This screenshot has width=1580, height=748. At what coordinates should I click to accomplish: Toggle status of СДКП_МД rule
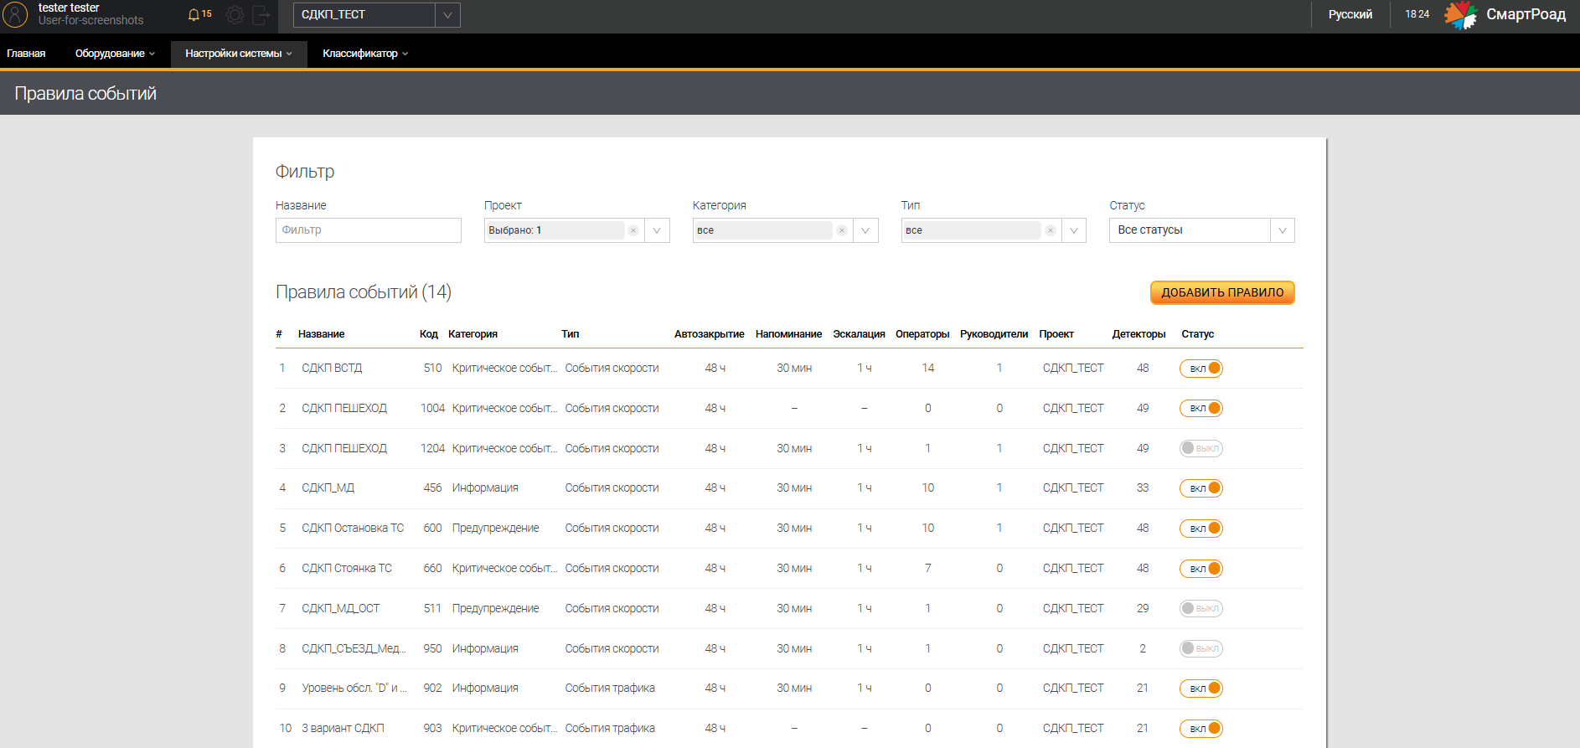pyautogui.click(x=1201, y=488)
